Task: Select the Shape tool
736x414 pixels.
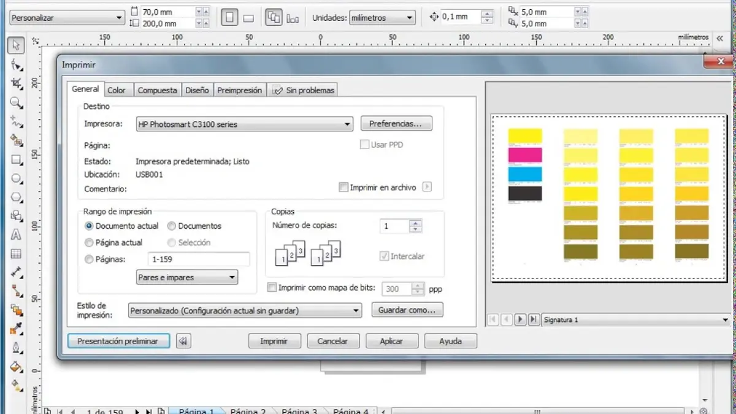Action: tap(15, 64)
